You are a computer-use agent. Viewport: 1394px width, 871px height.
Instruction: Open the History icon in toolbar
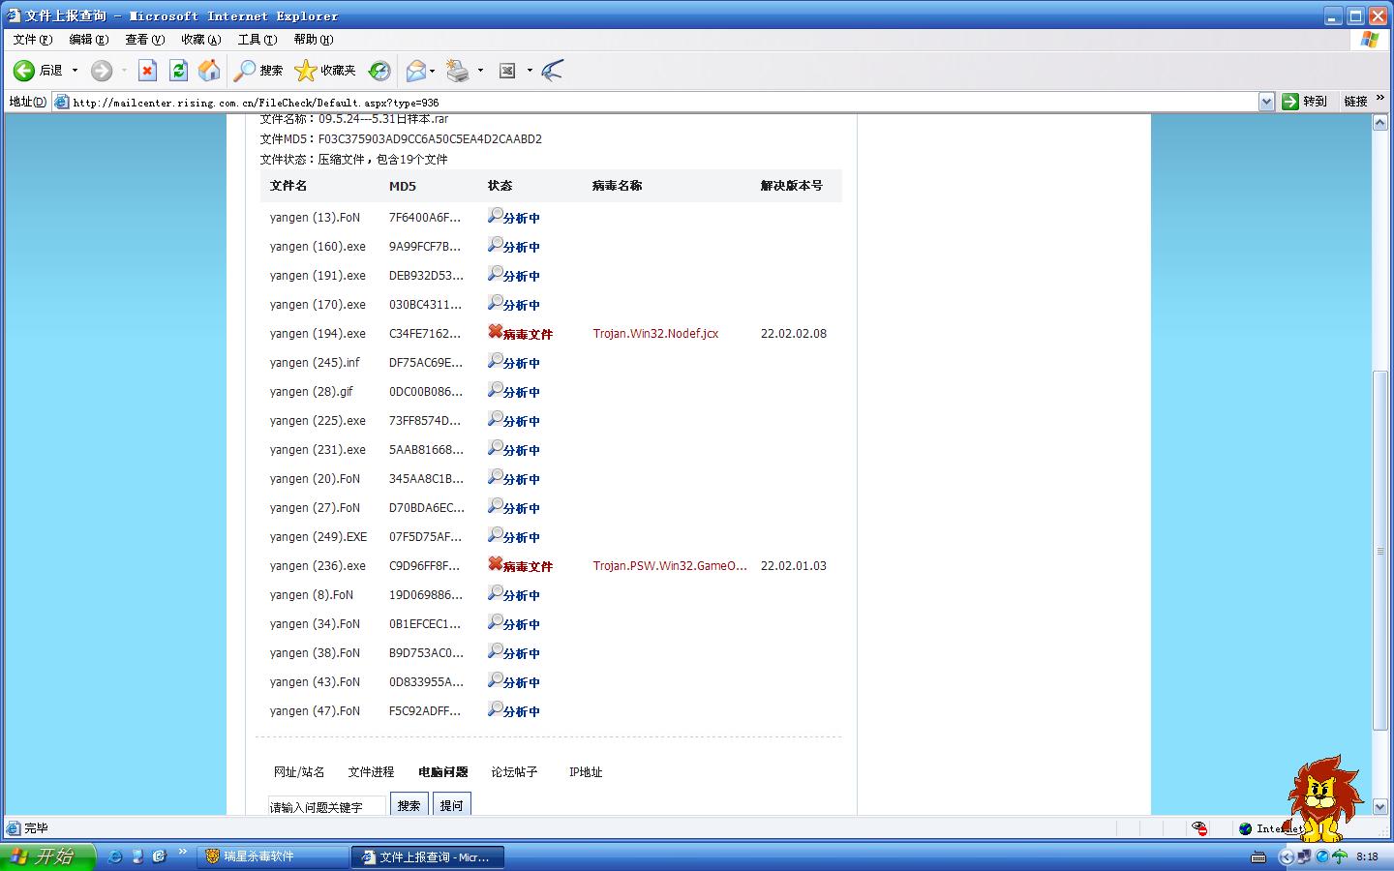[x=379, y=70]
